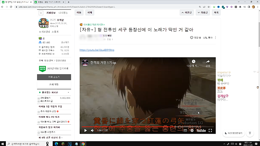Collapse the 즐겨찾는 게시판 section arrow

tap(68, 92)
